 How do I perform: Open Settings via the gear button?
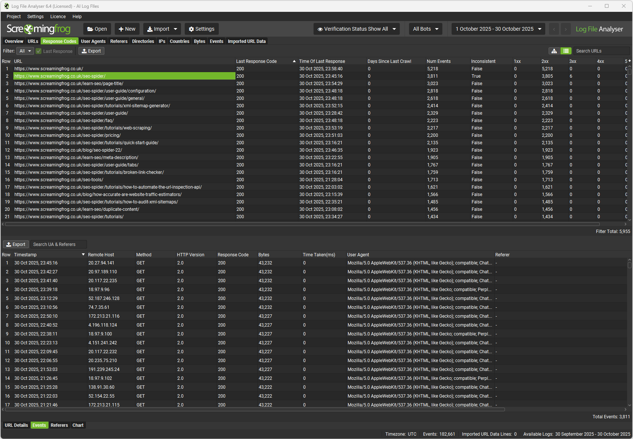201,29
